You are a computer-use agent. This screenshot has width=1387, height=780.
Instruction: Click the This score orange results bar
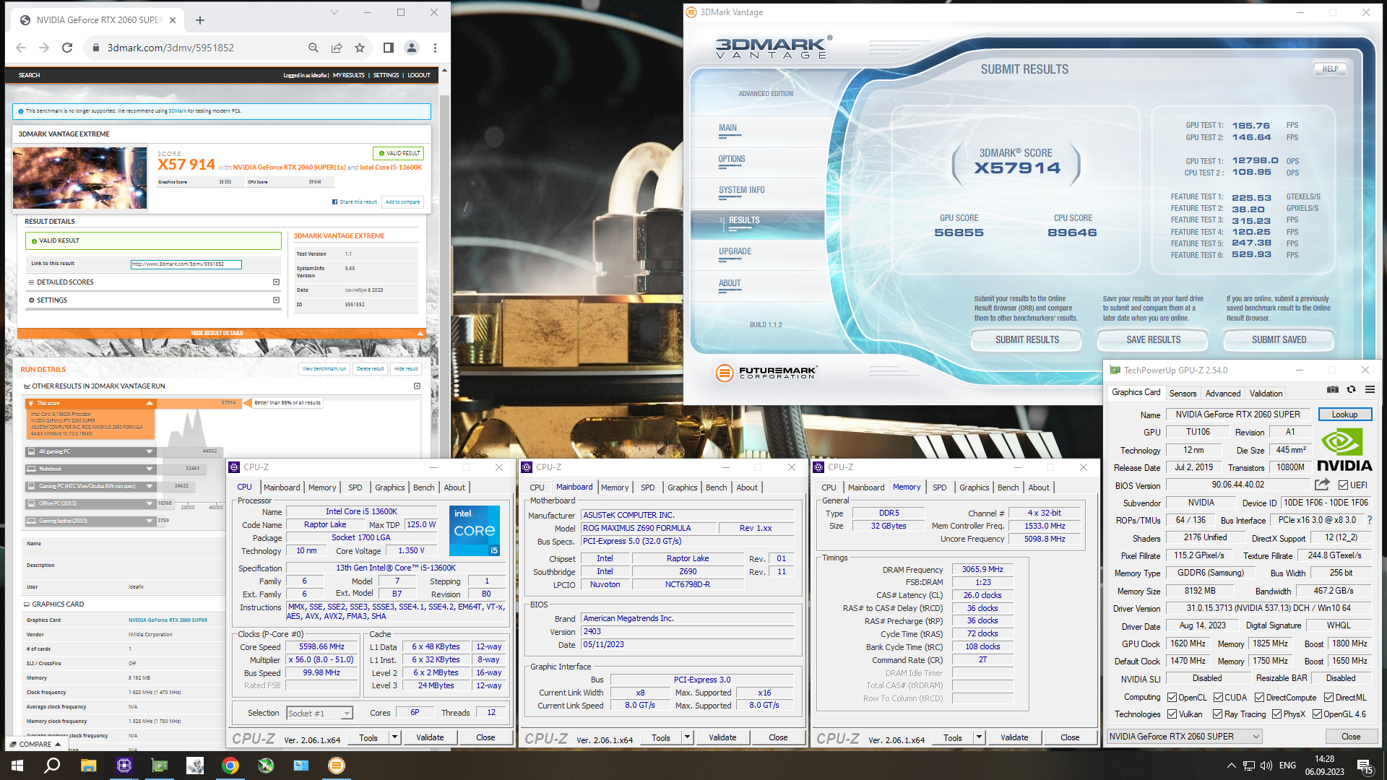pos(90,403)
